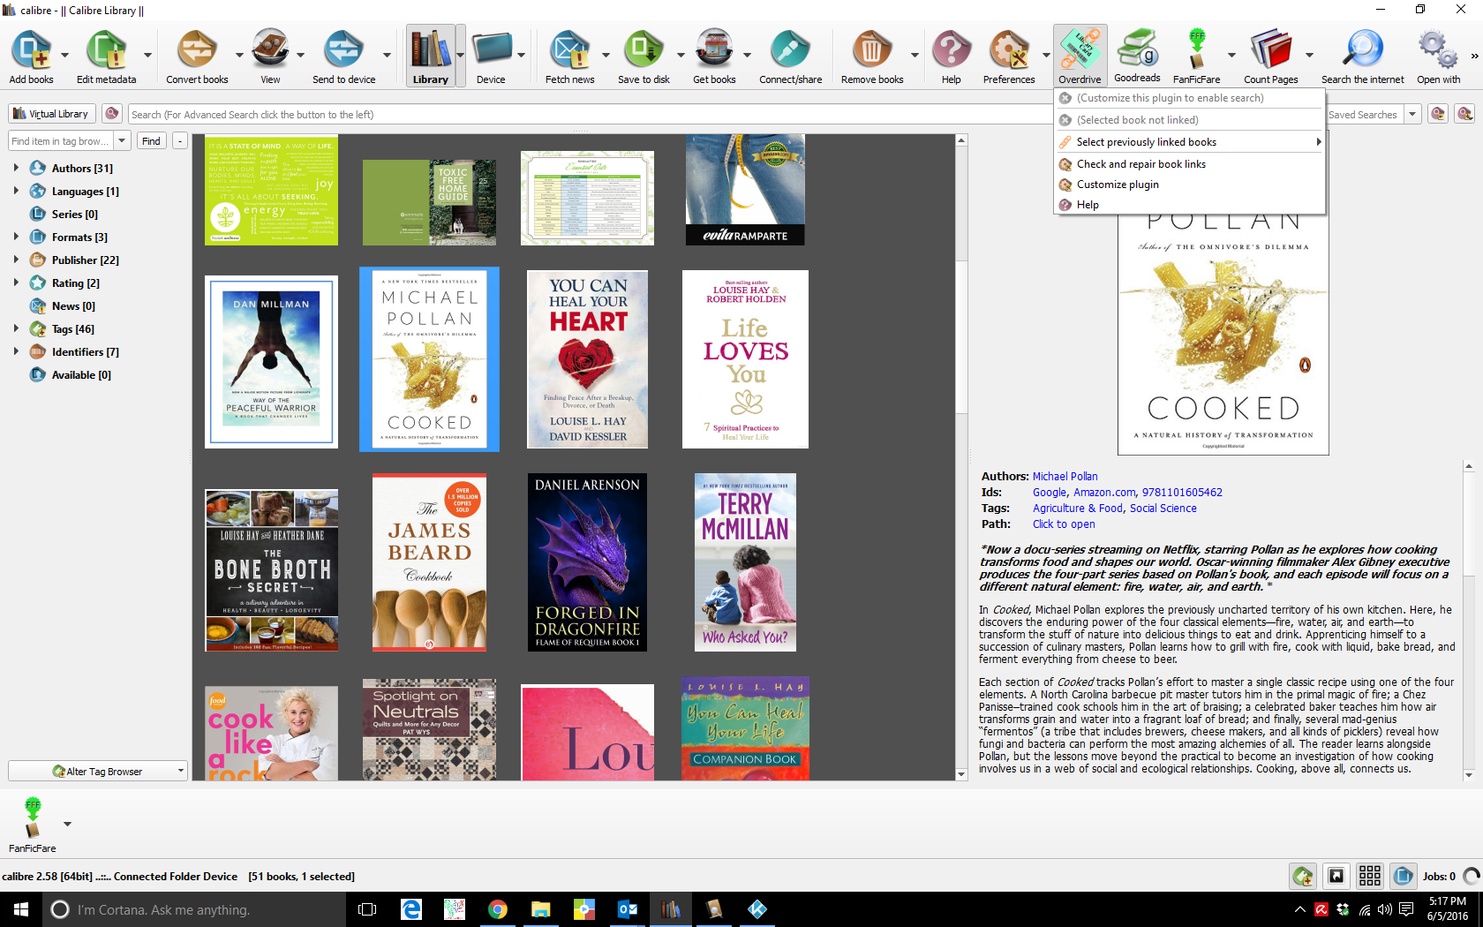Click the Connect/share icon
Viewport: 1483px width, 927px height.
790,49
